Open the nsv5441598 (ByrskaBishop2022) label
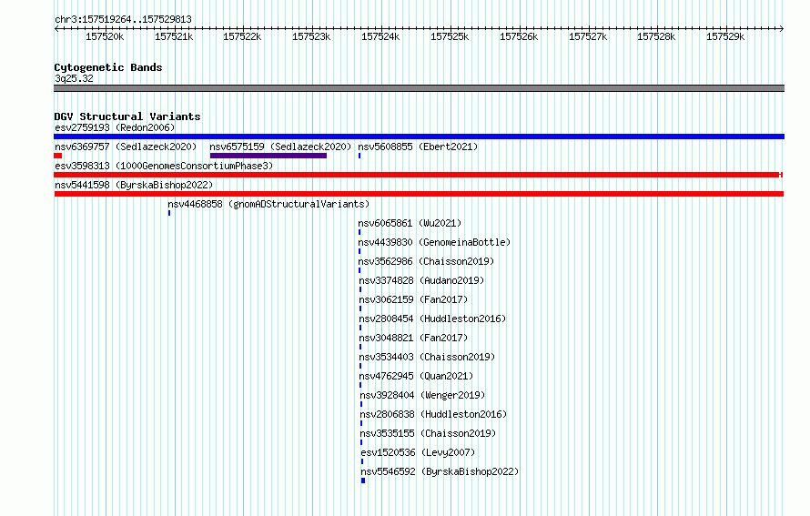 click(x=134, y=185)
